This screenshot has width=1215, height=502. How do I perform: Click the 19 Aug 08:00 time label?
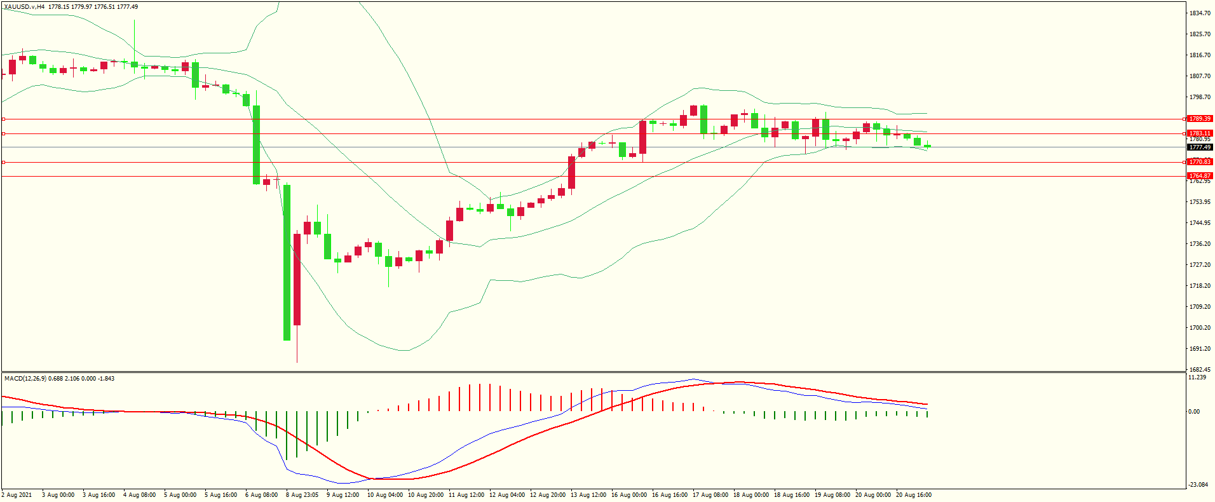point(832,495)
